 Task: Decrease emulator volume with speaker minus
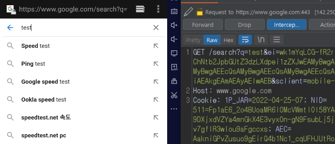(174, 39)
